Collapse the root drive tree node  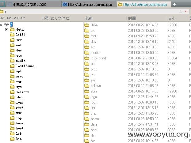[1, 24]
